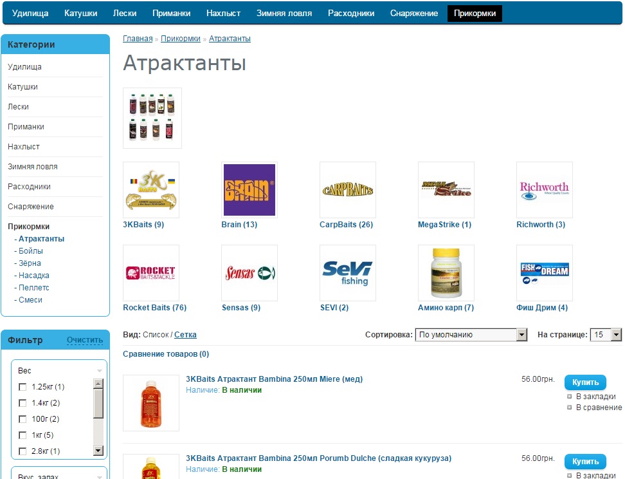The height and width of the screenshot is (479, 625).
Task: Collapse the Вес filter section
Action: tap(99, 371)
